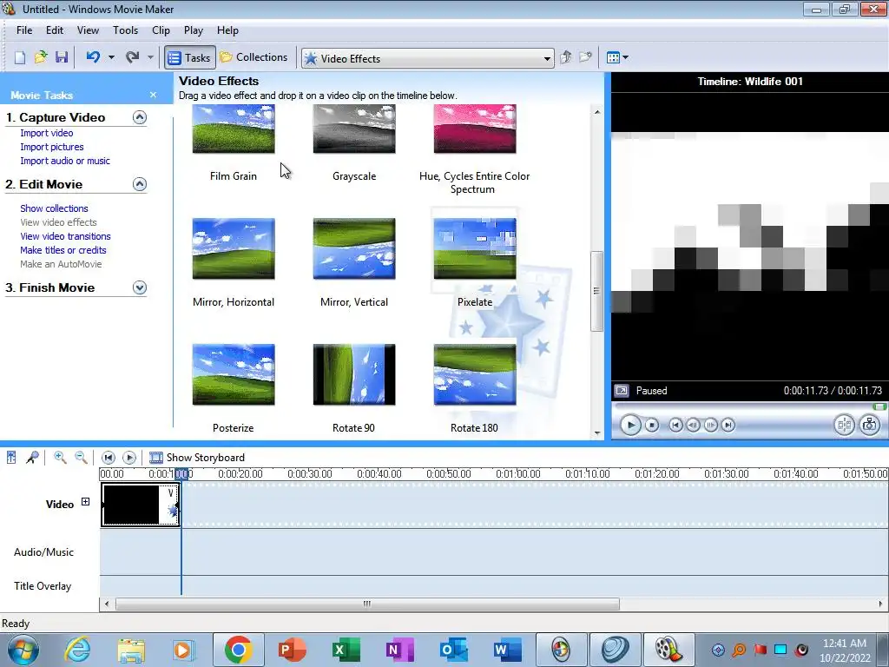889x667 pixels.
Task: Expand the Video track plus box
Action: pyautogui.click(x=86, y=501)
